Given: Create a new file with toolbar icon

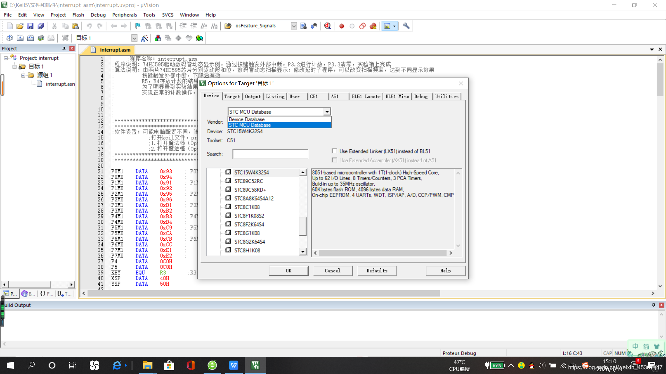Looking at the screenshot, I should click(10, 26).
